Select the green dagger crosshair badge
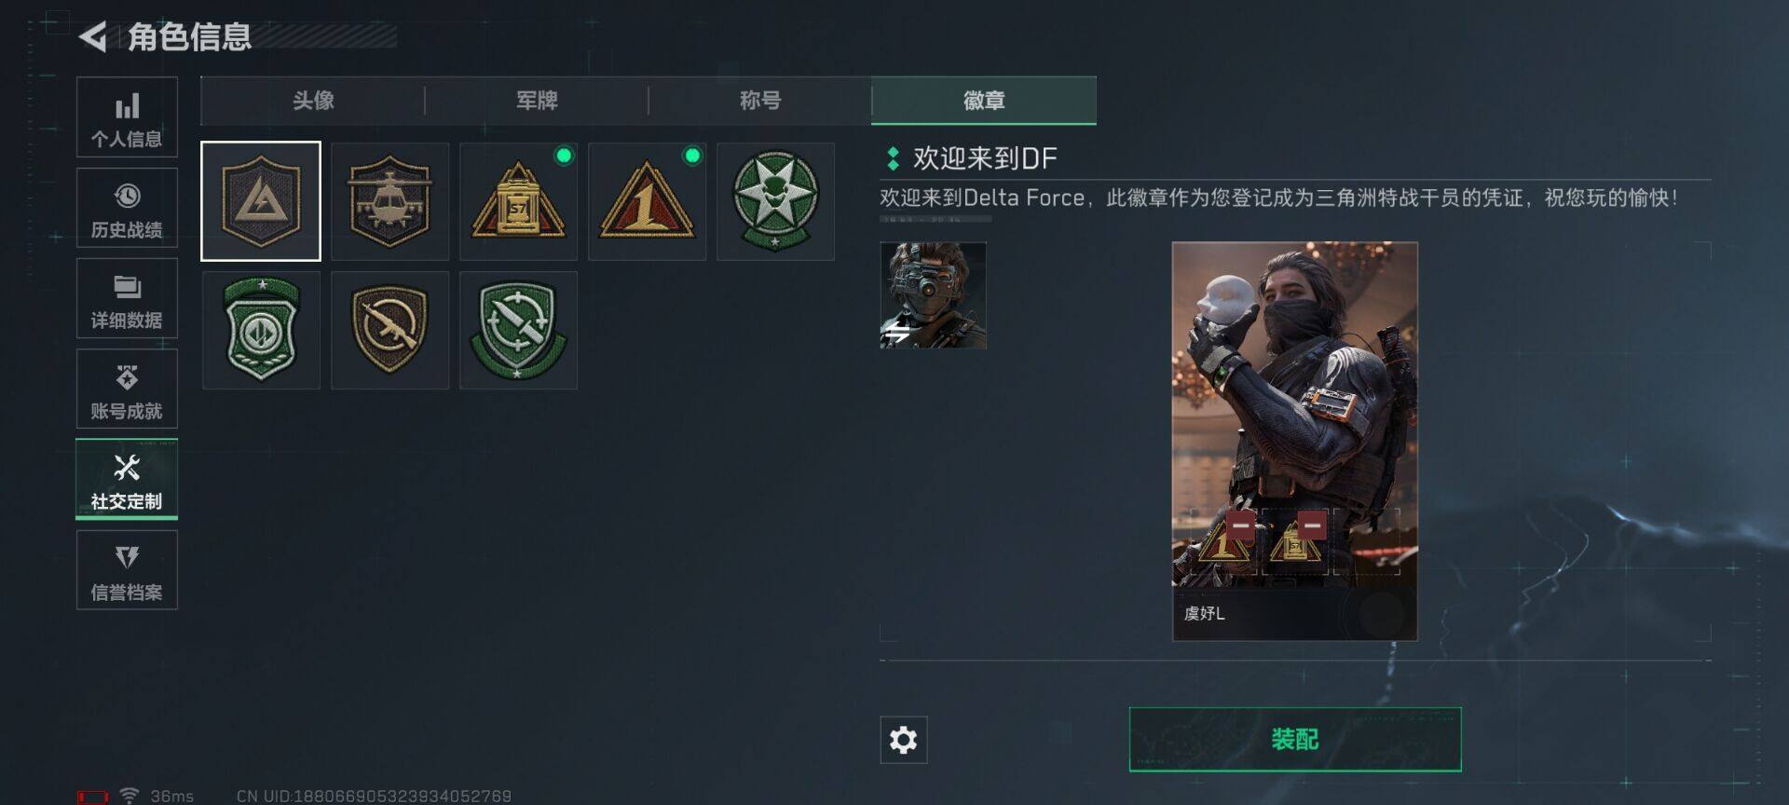1789x805 pixels. pyautogui.click(x=518, y=330)
